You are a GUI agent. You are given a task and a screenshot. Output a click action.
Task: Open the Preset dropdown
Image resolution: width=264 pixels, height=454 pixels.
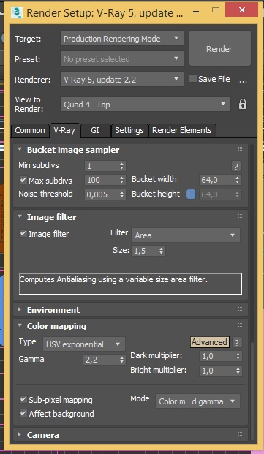pos(122,59)
